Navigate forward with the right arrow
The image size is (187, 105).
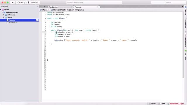(x=45, y=7)
